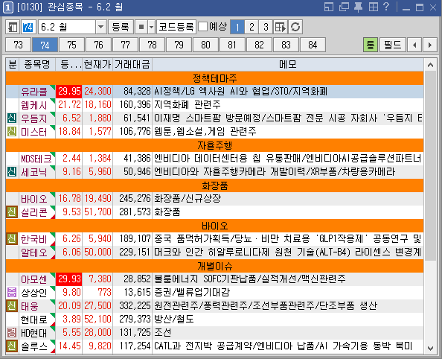
Task: Click the table export arrow icon
Action: pos(281,27)
